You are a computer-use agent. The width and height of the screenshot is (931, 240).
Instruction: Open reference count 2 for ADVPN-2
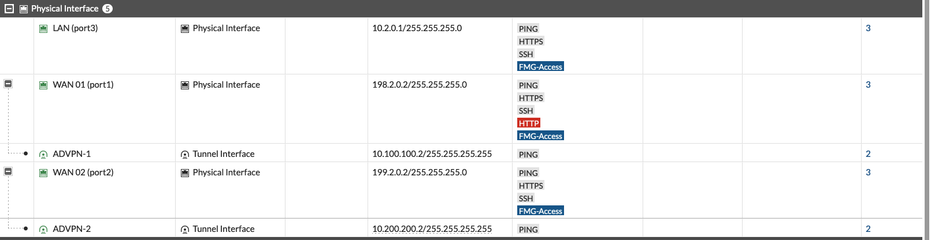tap(868, 229)
